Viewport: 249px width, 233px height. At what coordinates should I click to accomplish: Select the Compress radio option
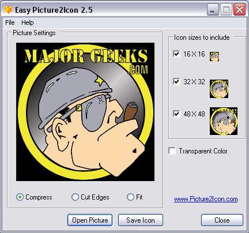(x=20, y=197)
